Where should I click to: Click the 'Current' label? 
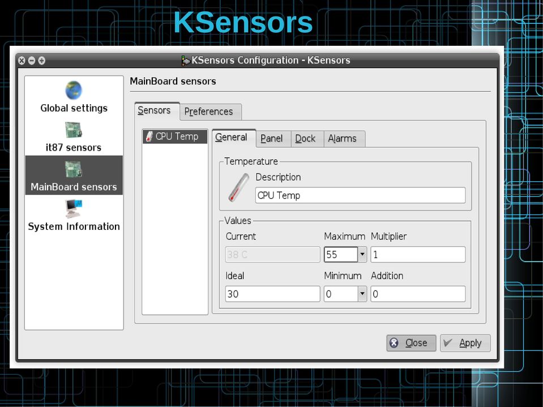[x=241, y=237]
